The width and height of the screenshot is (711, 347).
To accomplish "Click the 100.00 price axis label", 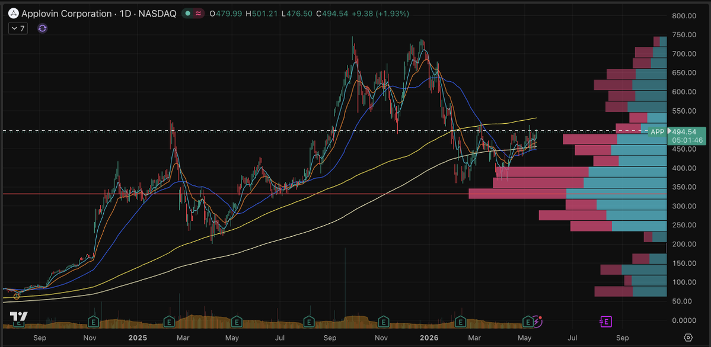I will coord(684,282).
